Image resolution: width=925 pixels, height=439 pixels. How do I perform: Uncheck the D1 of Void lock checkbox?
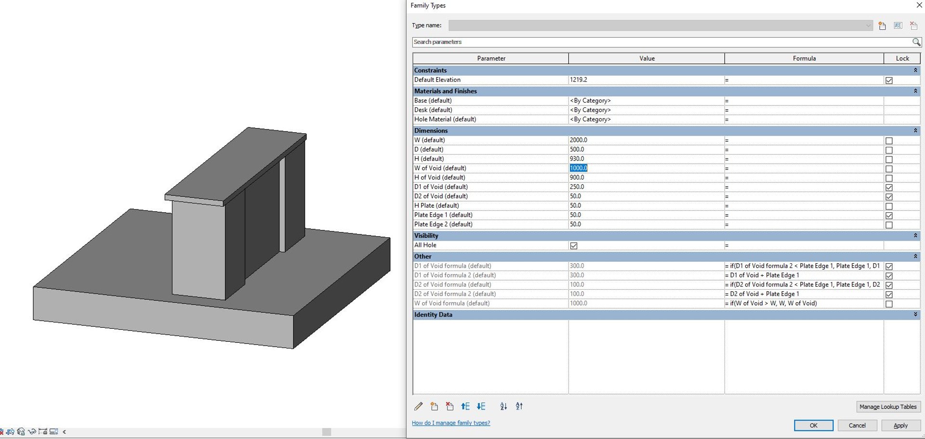tap(889, 187)
